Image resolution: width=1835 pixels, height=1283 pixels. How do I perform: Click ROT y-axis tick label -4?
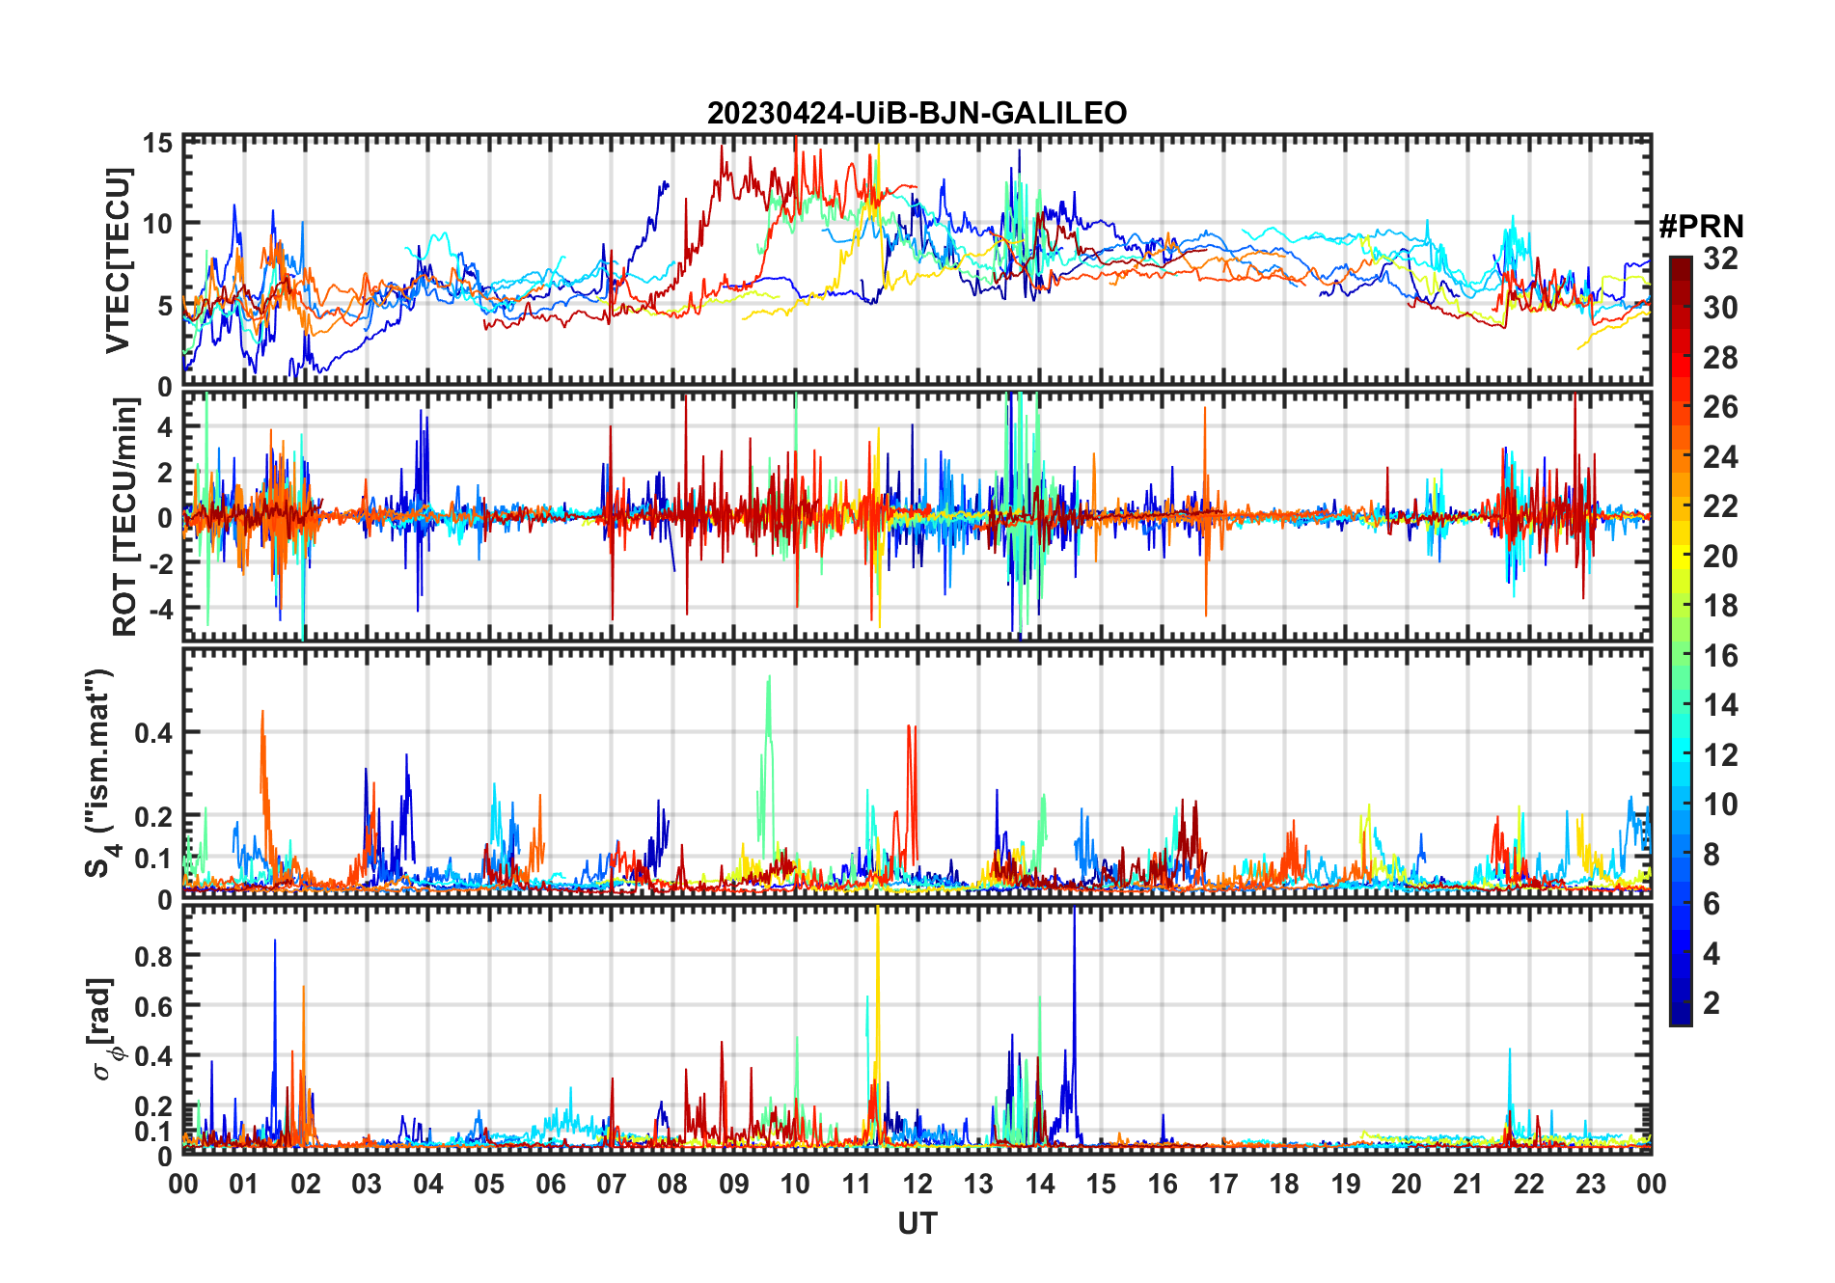coord(159,610)
